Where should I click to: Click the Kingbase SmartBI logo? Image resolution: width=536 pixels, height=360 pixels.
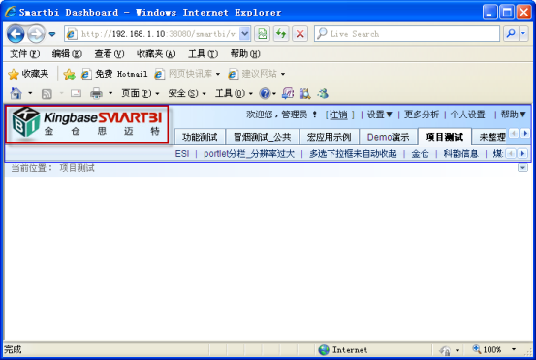pos(87,124)
